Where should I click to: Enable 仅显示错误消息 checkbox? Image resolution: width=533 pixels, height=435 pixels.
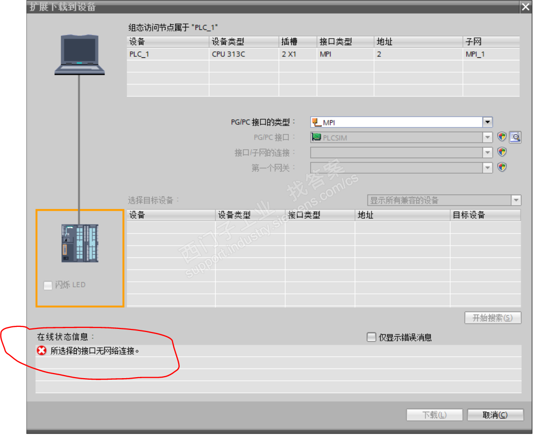371,337
